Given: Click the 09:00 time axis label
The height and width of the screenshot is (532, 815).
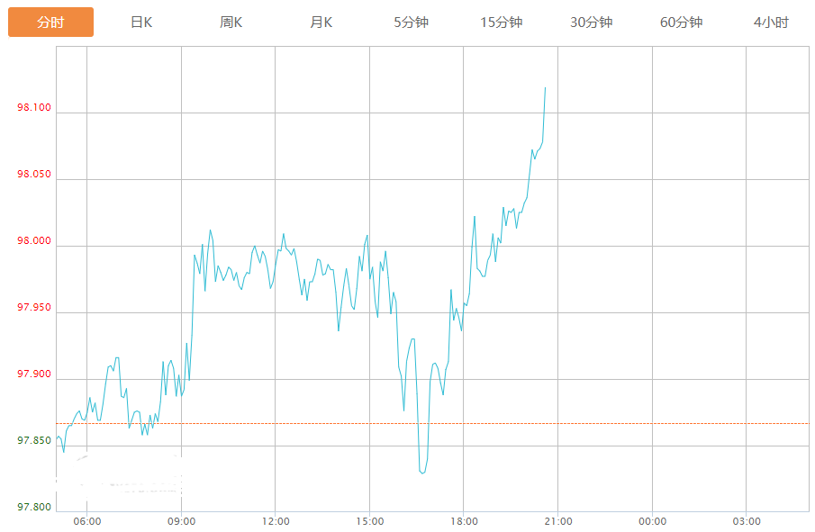Looking at the screenshot, I should coord(181,521).
